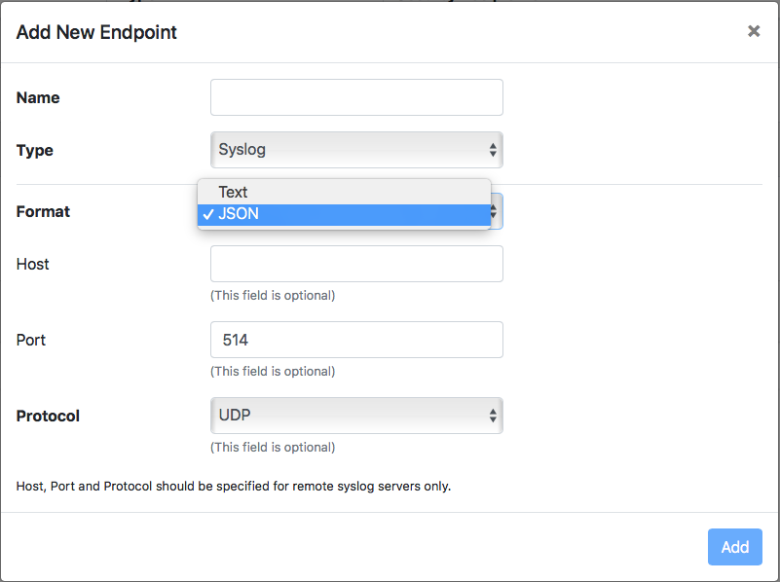The height and width of the screenshot is (582, 780).
Task: Select the checked JSON format option
Action: (x=345, y=214)
